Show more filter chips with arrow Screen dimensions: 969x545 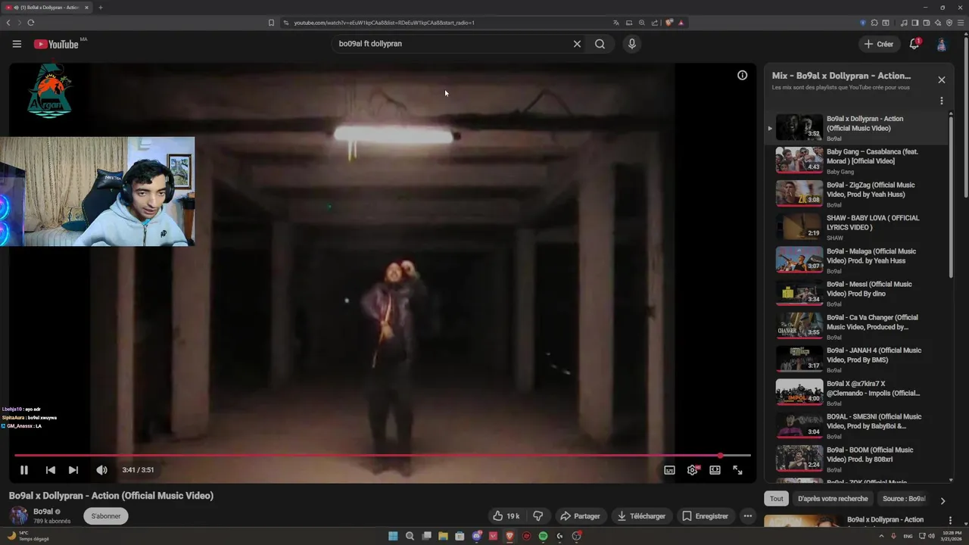tap(943, 500)
